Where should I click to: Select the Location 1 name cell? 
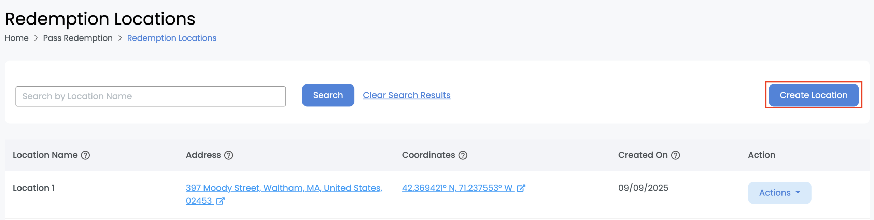pos(34,188)
